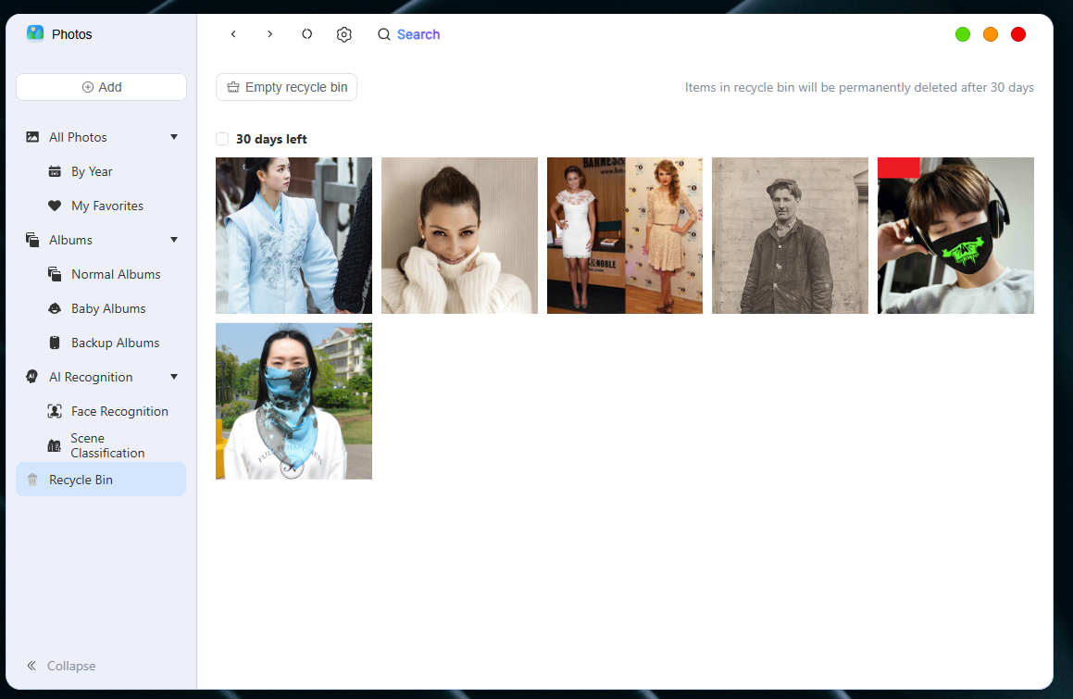Tick the 30 days left checkbox
The height and width of the screenshot is (699, 1073).
[222, 139]
